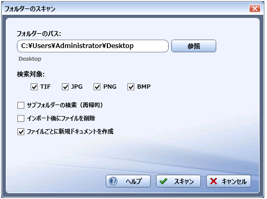Viewport: 267px width, 199px height.
Task: Uncheck the JPG file type checkbox
Action: point(65,87)
